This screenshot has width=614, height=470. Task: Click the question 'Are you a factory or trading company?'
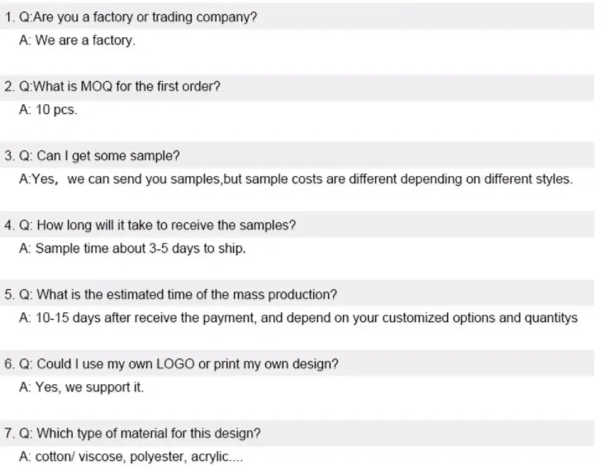click(136, 17)
